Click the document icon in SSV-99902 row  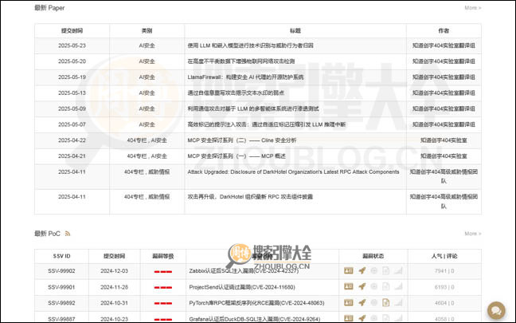[x=385, y=270]
